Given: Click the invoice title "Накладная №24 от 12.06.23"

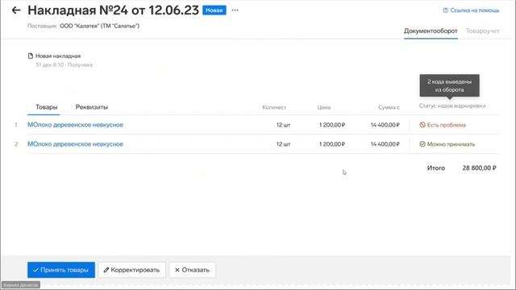Looking at the screenshot, I should (x=113, y=10).
